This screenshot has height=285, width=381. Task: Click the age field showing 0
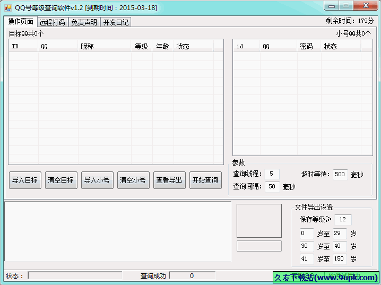tap(307, 234)
